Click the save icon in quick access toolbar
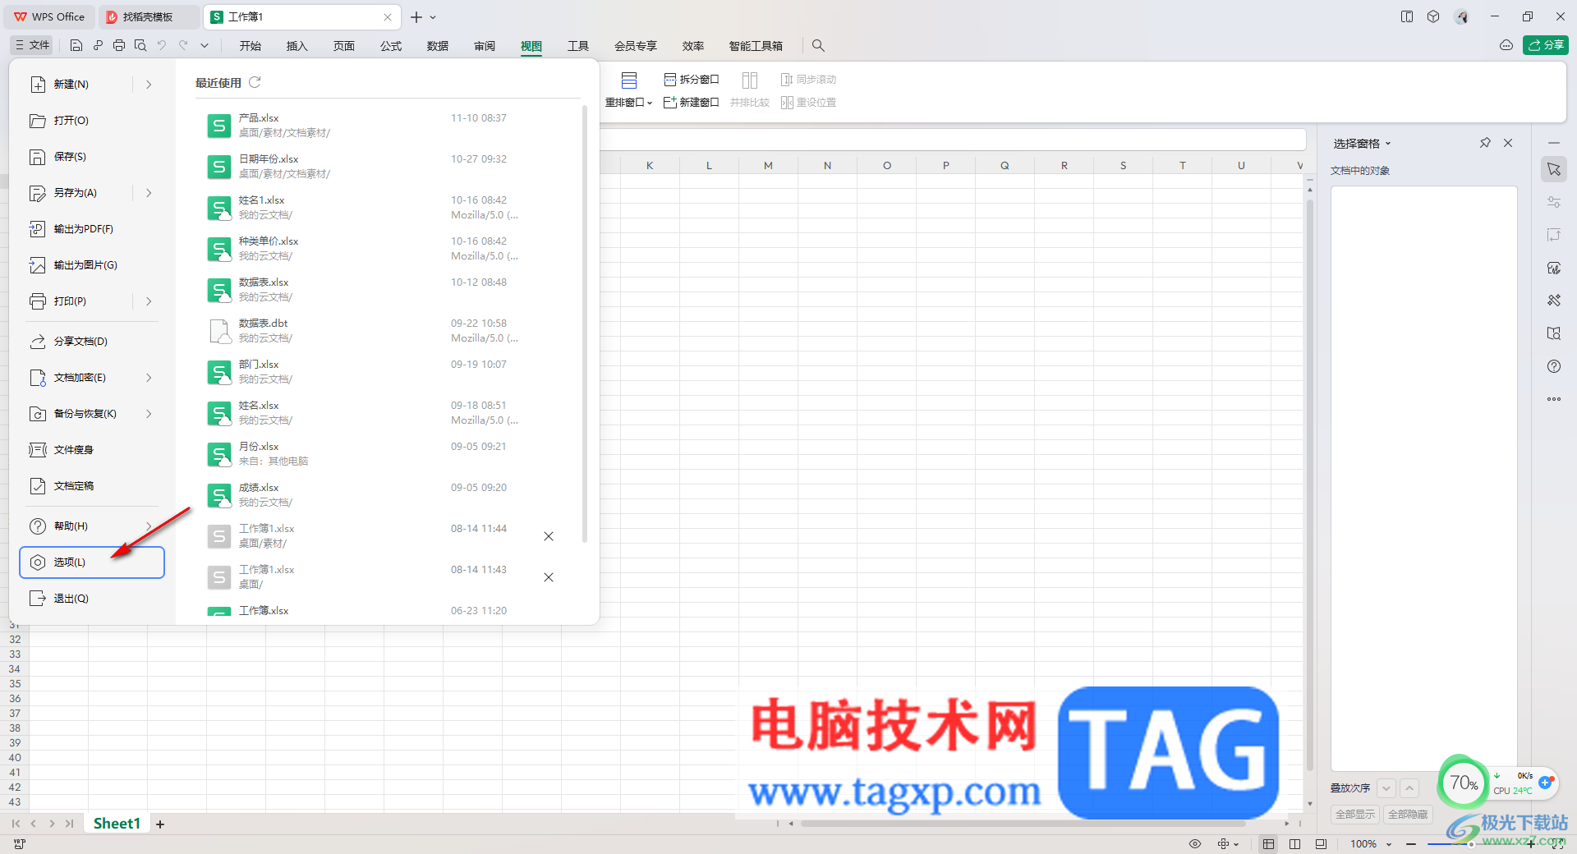Viewport: 1577px width, 854px height. pyautogui.click(x=76, y=46)
